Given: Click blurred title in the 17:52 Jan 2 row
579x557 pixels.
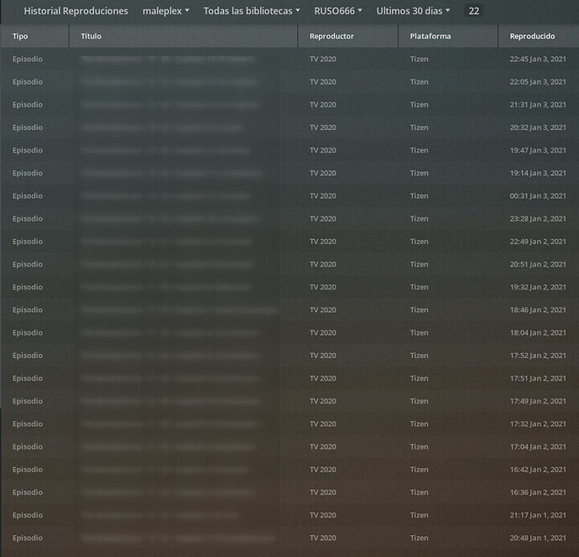Looking at the screenshot, I should click(170, 356).
